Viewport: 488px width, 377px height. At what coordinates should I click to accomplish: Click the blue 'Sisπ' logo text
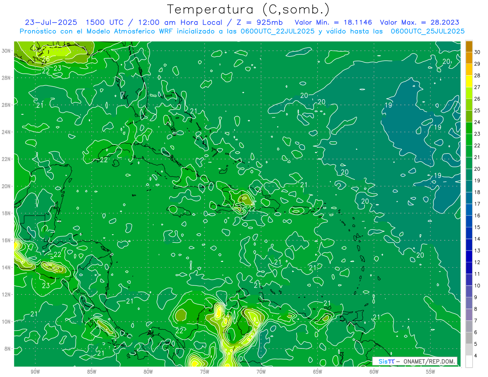(x=386, y=361)
